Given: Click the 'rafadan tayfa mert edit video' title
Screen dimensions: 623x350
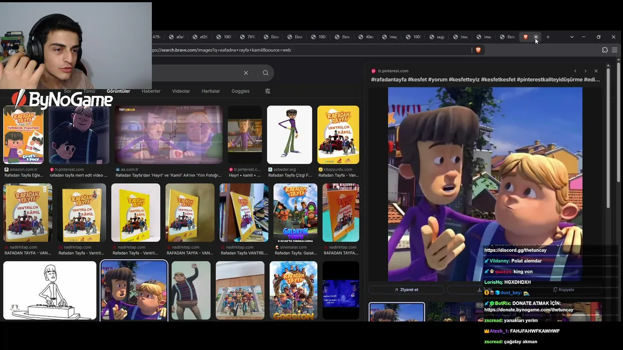Looking at the screenshot, I should click(x=79, y=175).
